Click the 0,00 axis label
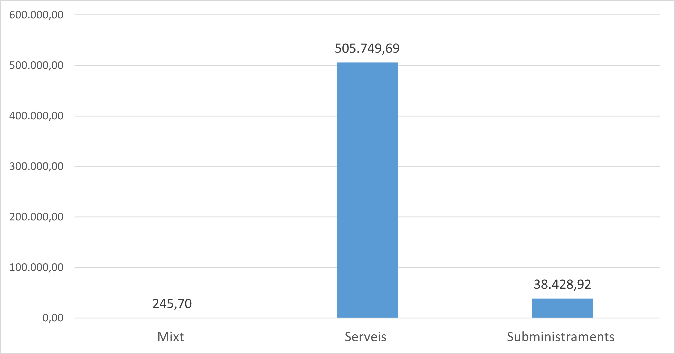The image size is (675, 354). point(53,318)
